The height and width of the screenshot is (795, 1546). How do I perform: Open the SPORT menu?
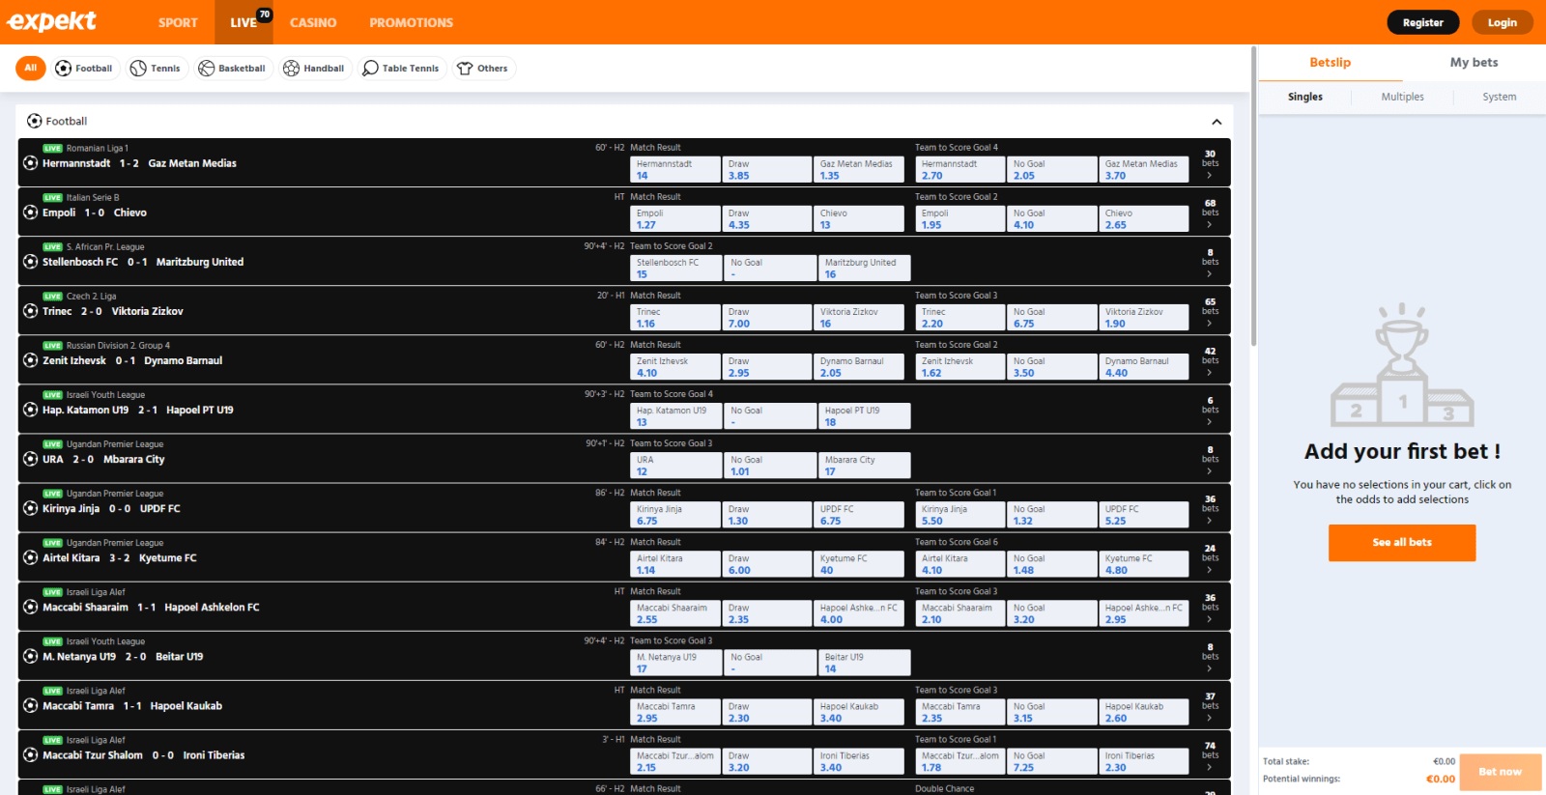tap(178, 22)
